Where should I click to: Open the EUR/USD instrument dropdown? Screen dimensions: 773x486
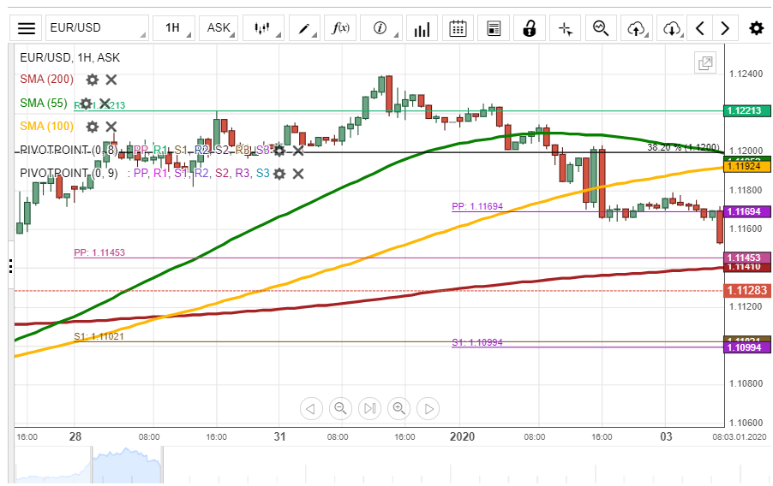click(96, 28)
